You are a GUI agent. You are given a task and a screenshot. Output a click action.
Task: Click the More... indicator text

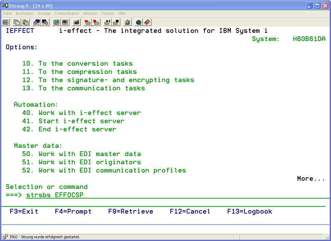[x=311, y=179]
